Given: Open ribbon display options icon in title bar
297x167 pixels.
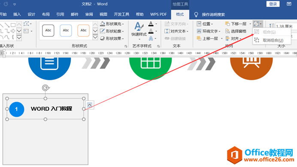Looking at the screenshot, I should pos(289,4).
